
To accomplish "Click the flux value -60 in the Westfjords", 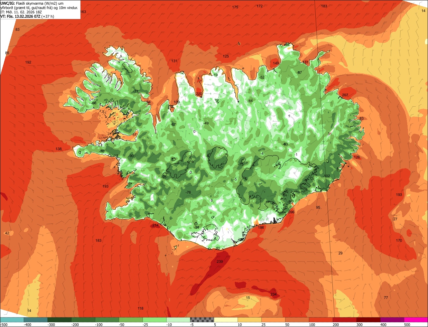I will 94,103.
